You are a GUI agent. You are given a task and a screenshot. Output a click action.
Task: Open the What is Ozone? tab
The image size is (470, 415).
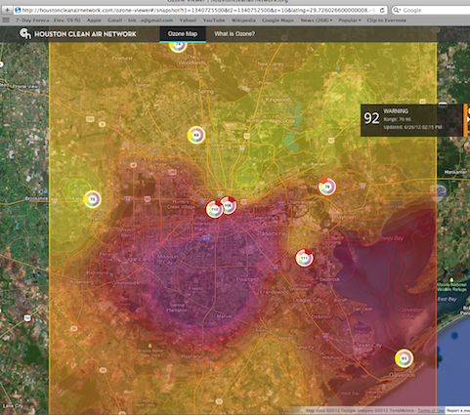coord(235,34)
